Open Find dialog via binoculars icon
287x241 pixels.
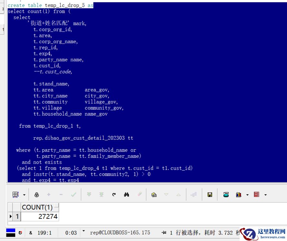[126, 194]
